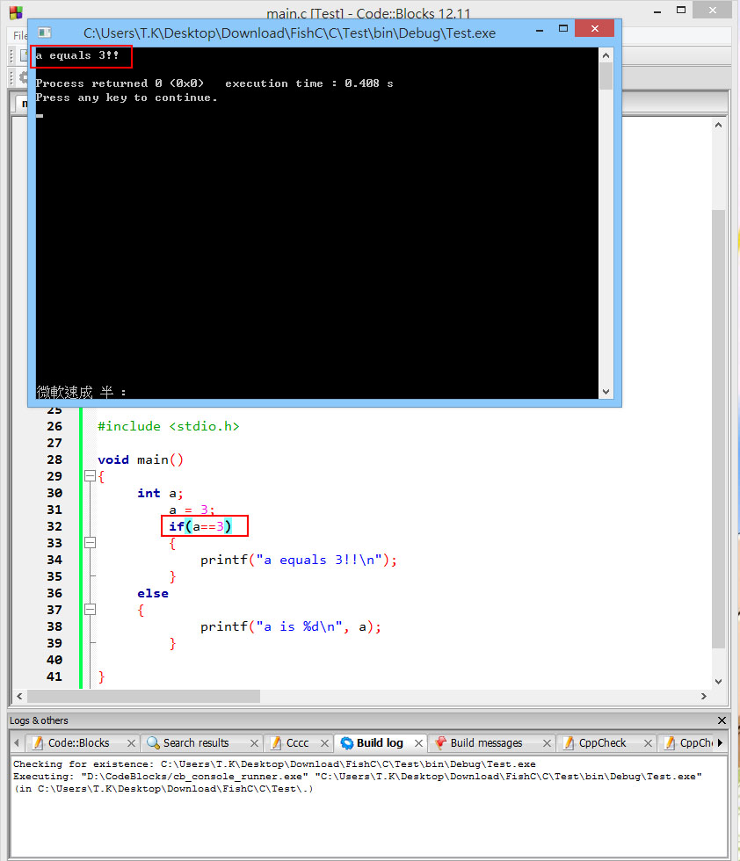
Task: Collapse the fold marker at line 29
Action: [x=91, y=476]
